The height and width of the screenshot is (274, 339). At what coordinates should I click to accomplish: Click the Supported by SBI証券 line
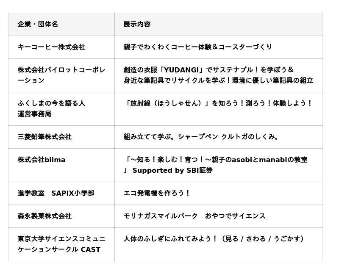pyautogui.click(x=172, y=171)
